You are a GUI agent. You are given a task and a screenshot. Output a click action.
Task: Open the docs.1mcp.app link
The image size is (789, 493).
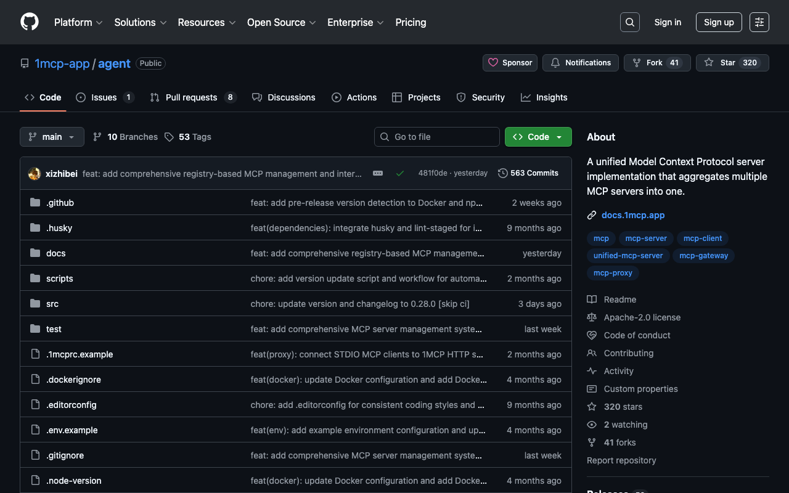click(x=632, y=215)
